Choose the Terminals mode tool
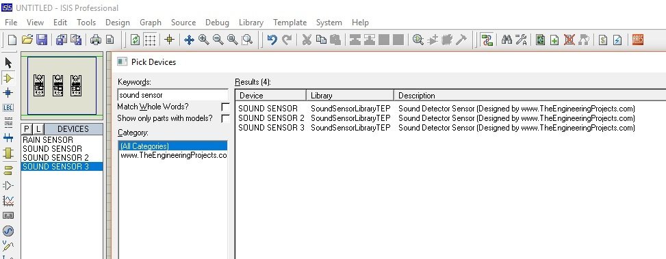The image size is (666, 259). 8,170
